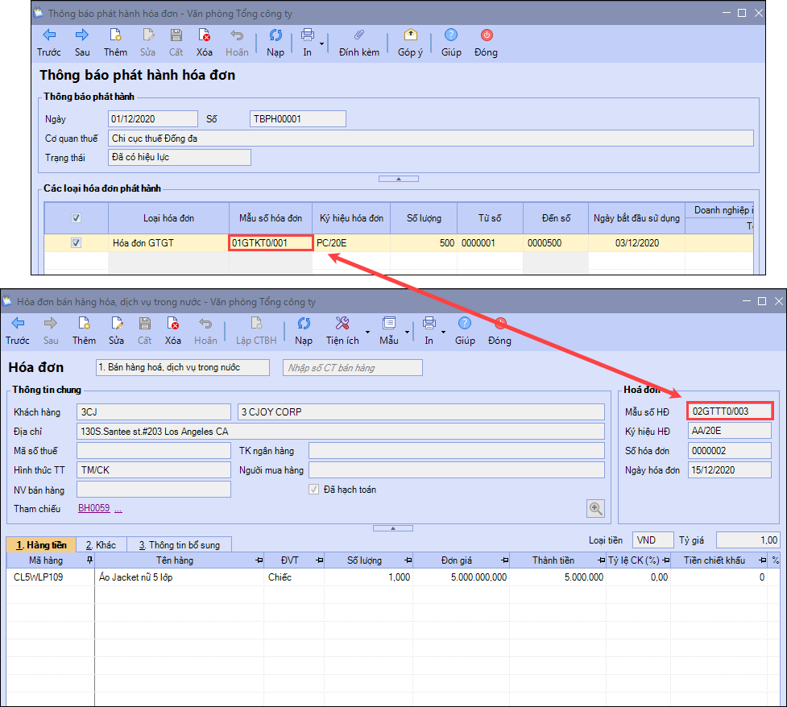Viewport: 787px width, 707px height.
Task: Click Ngày hóa đơn field 15/12/2020
Action: point(729,470)
